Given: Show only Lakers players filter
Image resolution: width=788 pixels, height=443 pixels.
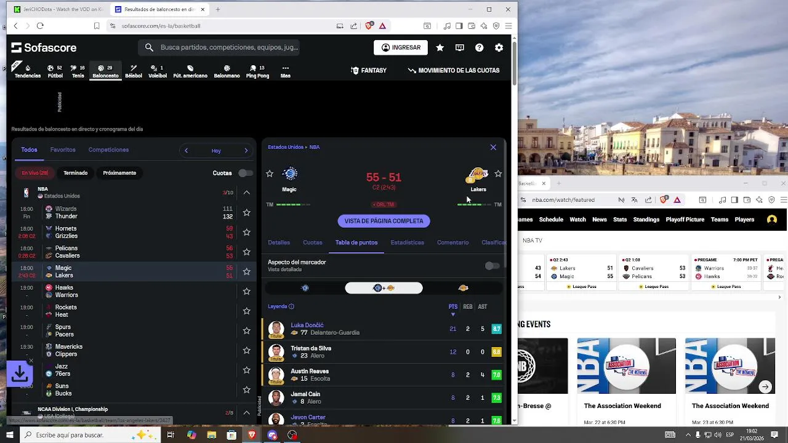Looking at the screenshot, I should pos(463,288).
